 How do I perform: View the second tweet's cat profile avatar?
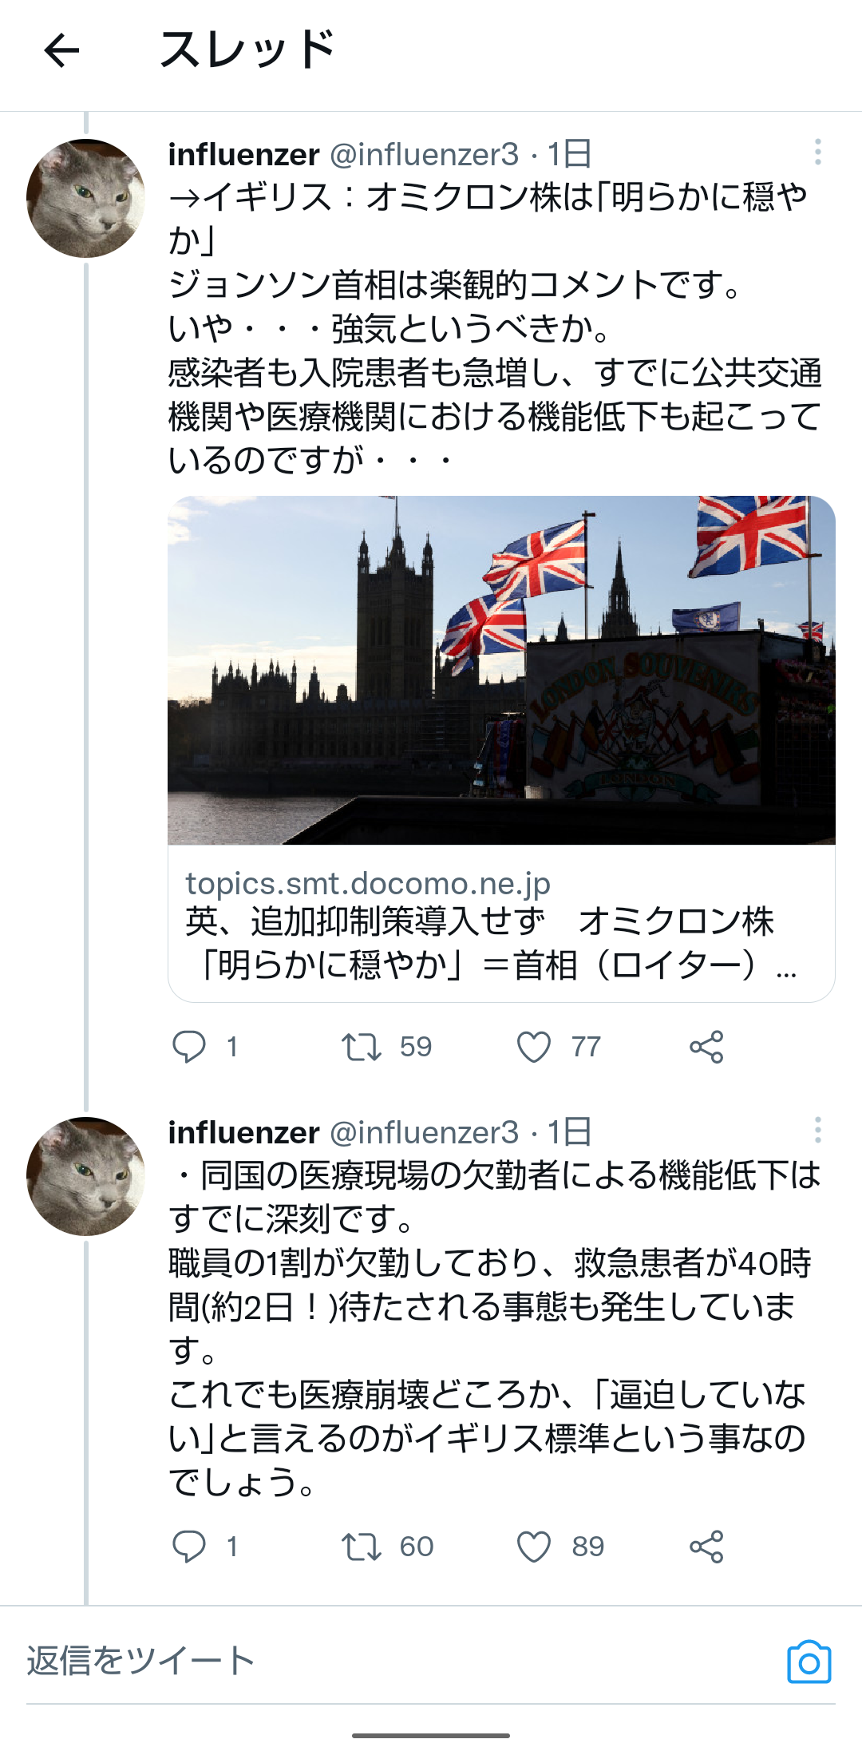pos(85,1176)
